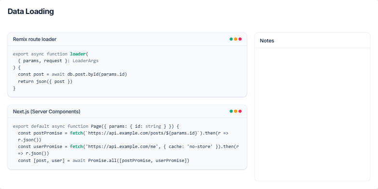Image resolution: width=378 pixels, height=189 pixels.
Task: Click the green 'fetch' in the userPromise line
Action: [76, 147]
